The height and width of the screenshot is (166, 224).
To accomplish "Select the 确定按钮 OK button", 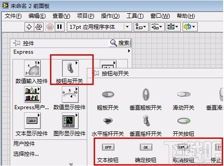I will click(x=146, y=147).
